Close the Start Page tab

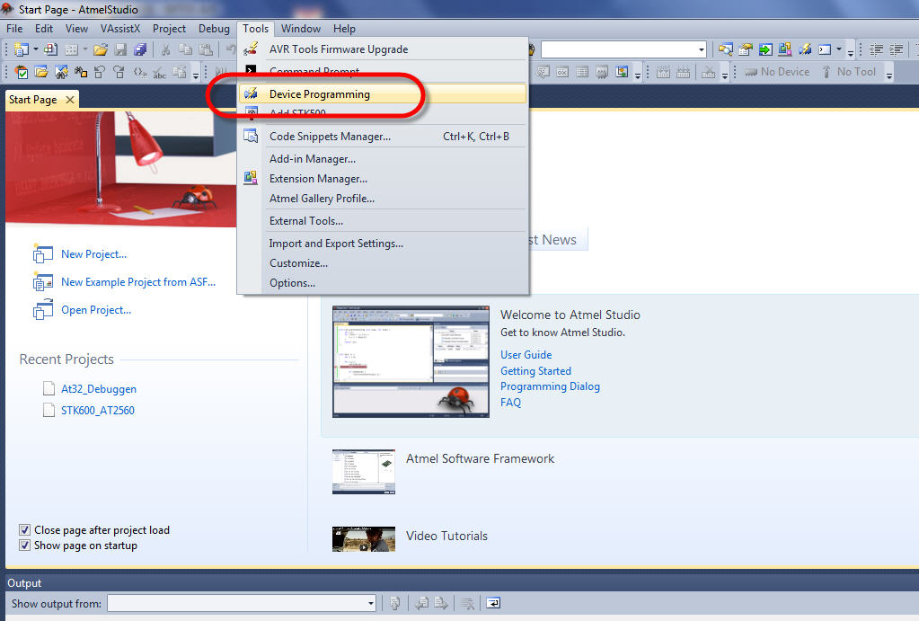tap(70, 100)
